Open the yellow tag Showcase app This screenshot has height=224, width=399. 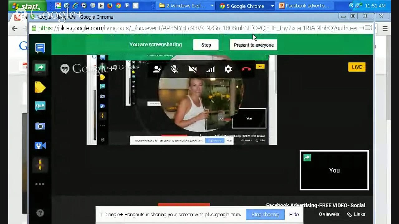click(x=40, y=87)
